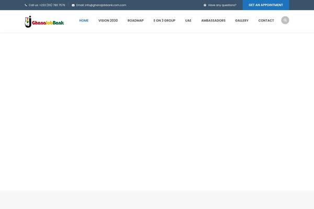Open the Gallery menu item

(242, 20)
